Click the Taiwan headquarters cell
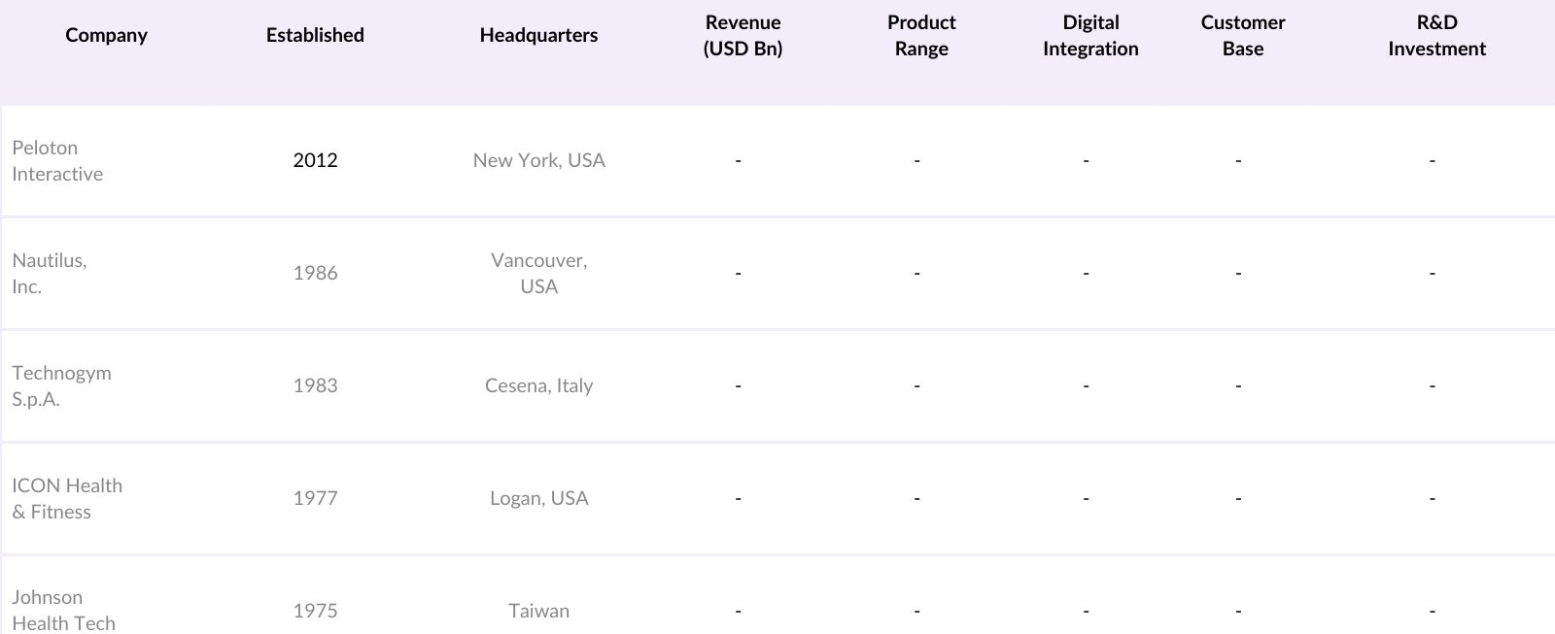 538,612
